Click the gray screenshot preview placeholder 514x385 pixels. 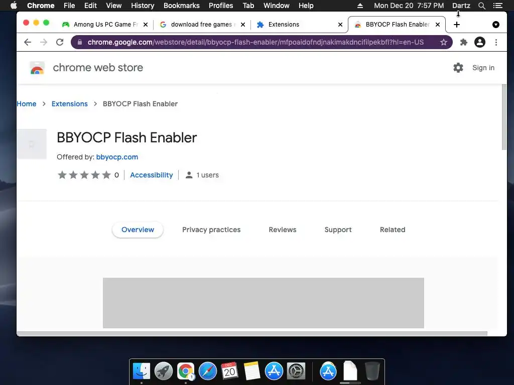coord(263,303)
